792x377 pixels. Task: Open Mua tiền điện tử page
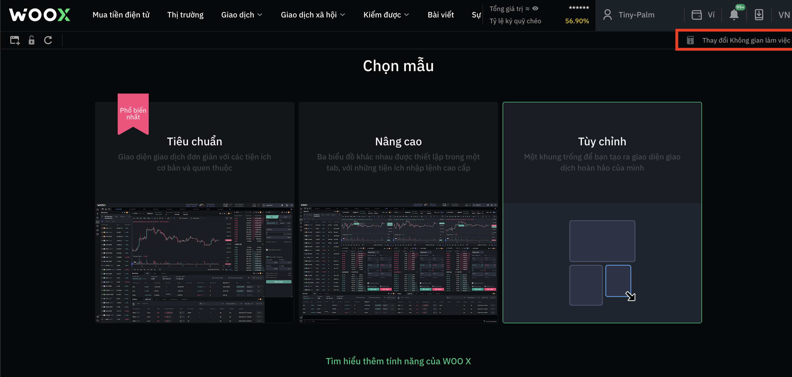coord(121,15)
